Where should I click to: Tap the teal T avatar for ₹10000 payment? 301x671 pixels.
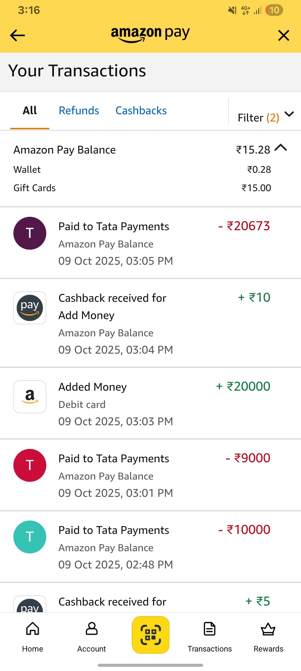[x=30, y=537]
